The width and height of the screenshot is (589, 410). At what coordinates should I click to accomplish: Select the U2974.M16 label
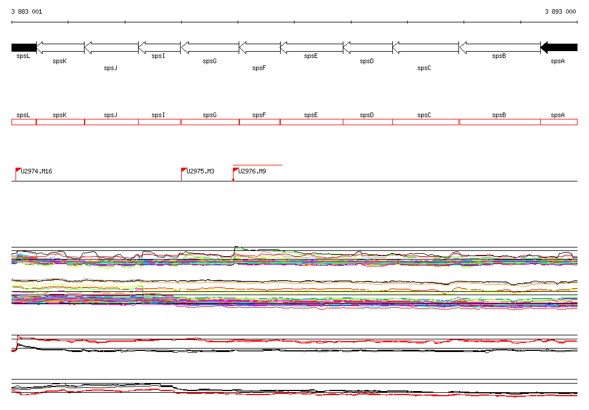[36, 172]
